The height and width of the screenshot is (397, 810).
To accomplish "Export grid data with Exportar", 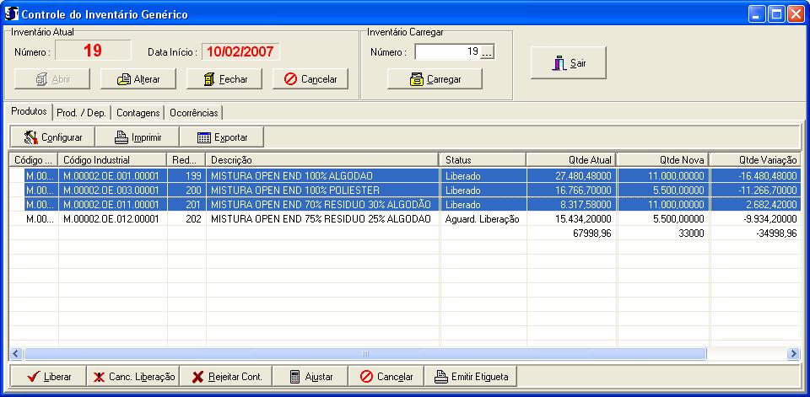I will [221, 137].
